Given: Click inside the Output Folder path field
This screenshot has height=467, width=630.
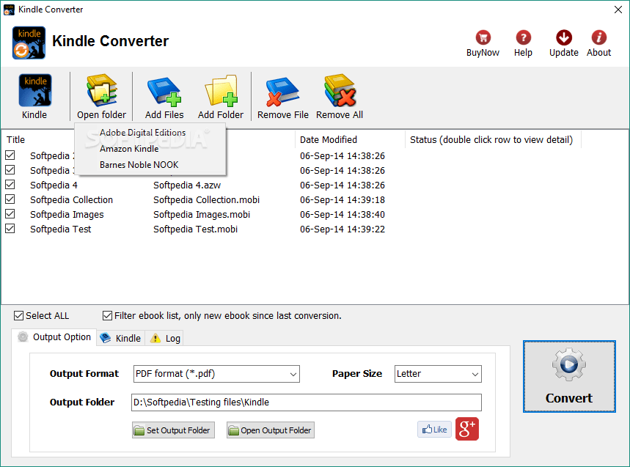Looking at the screenshot, I should [306, 402].
